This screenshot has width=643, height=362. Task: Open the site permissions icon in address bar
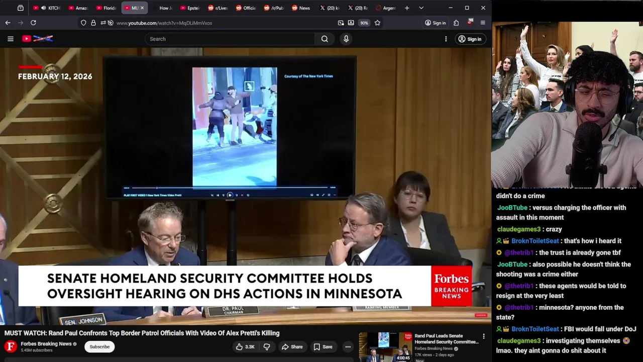pos(103,23)
